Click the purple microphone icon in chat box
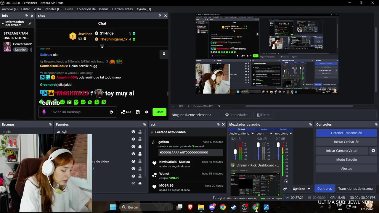The width and height of the screenshot is (379, 213). (x=44, y=112)
